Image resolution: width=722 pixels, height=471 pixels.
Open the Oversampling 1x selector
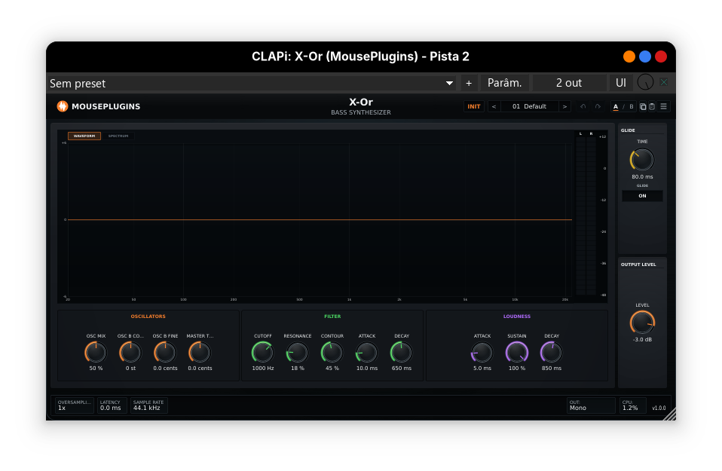(x=74, y=405)
